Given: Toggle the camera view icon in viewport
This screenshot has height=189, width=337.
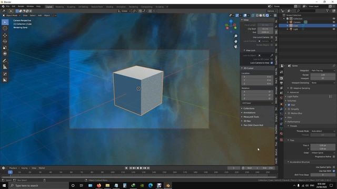Looking at the screenshot, I should [x=236, y=47].
